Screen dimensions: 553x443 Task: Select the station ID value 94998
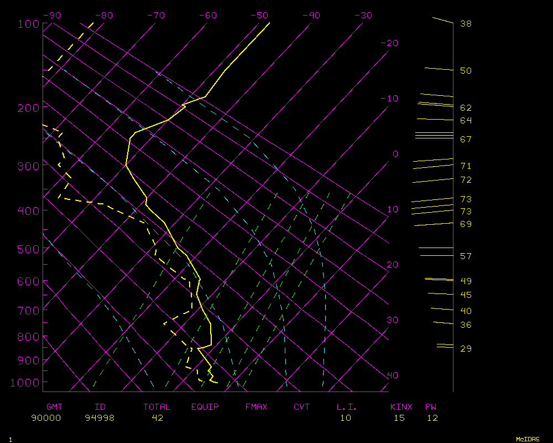point(100,418)
